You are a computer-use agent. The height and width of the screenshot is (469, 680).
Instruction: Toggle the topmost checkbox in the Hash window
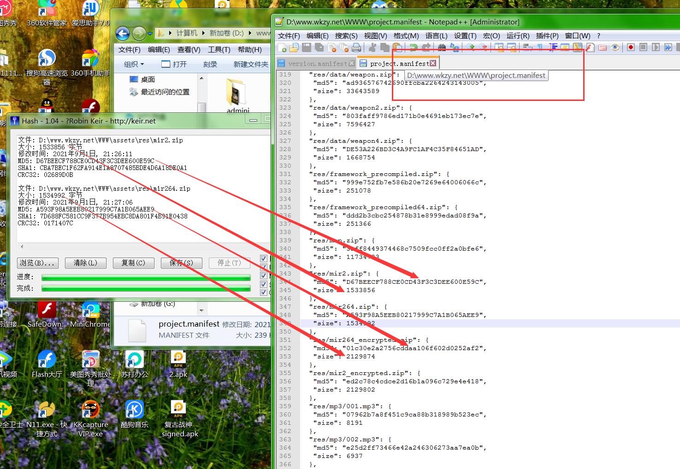[x=264, y=258]
